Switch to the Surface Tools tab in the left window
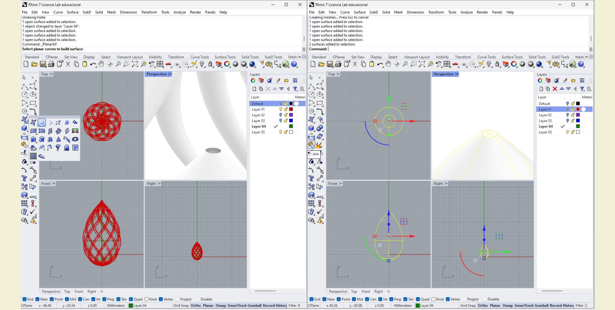The image size is (615, 310). tap(225, 57)
